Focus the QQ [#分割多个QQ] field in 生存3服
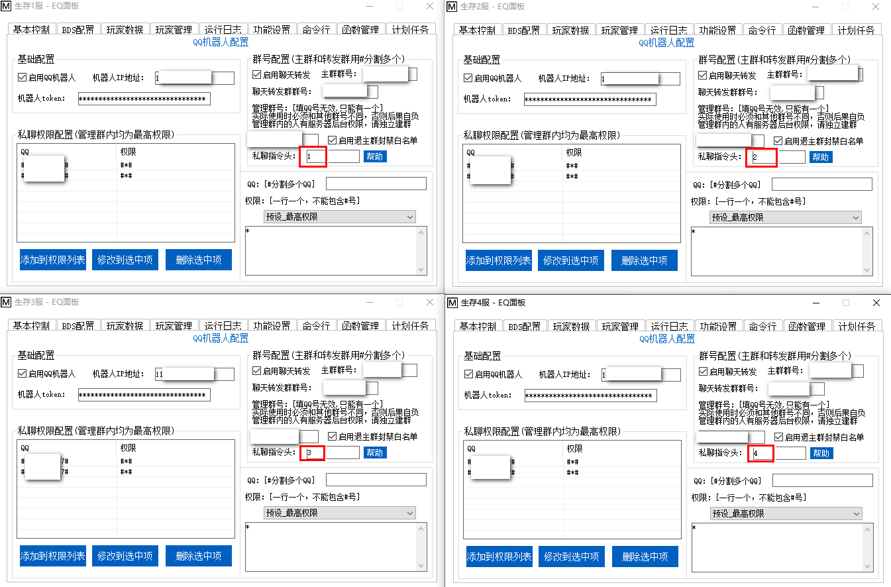 tap(376, 480)
